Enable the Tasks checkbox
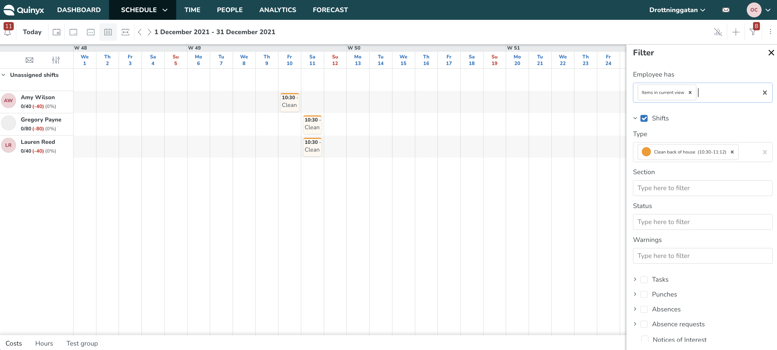 (x=644, y=280)
